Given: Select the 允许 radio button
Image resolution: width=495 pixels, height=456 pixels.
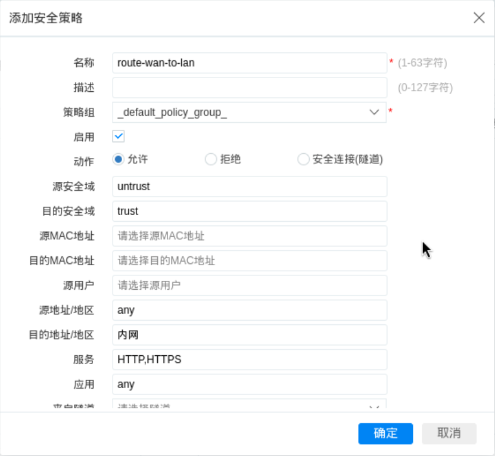Looking at the screenshot, I should coord(119,159).
